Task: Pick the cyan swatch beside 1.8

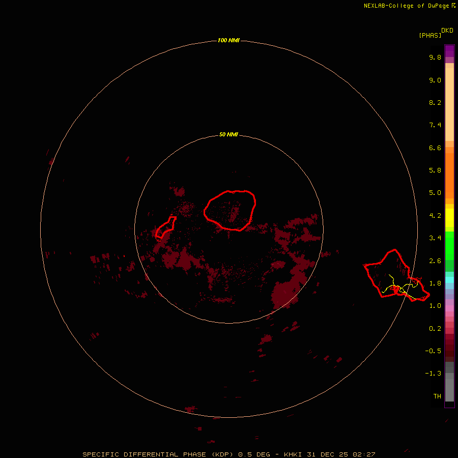Action: 449,280
